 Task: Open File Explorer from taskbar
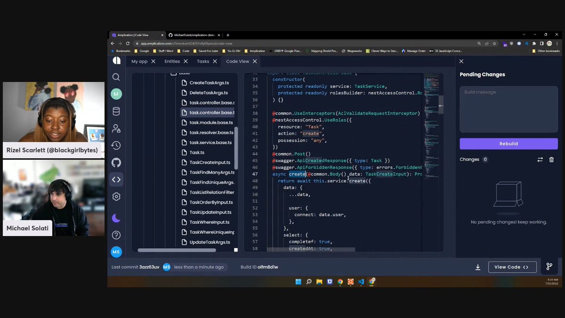point(319,282)
